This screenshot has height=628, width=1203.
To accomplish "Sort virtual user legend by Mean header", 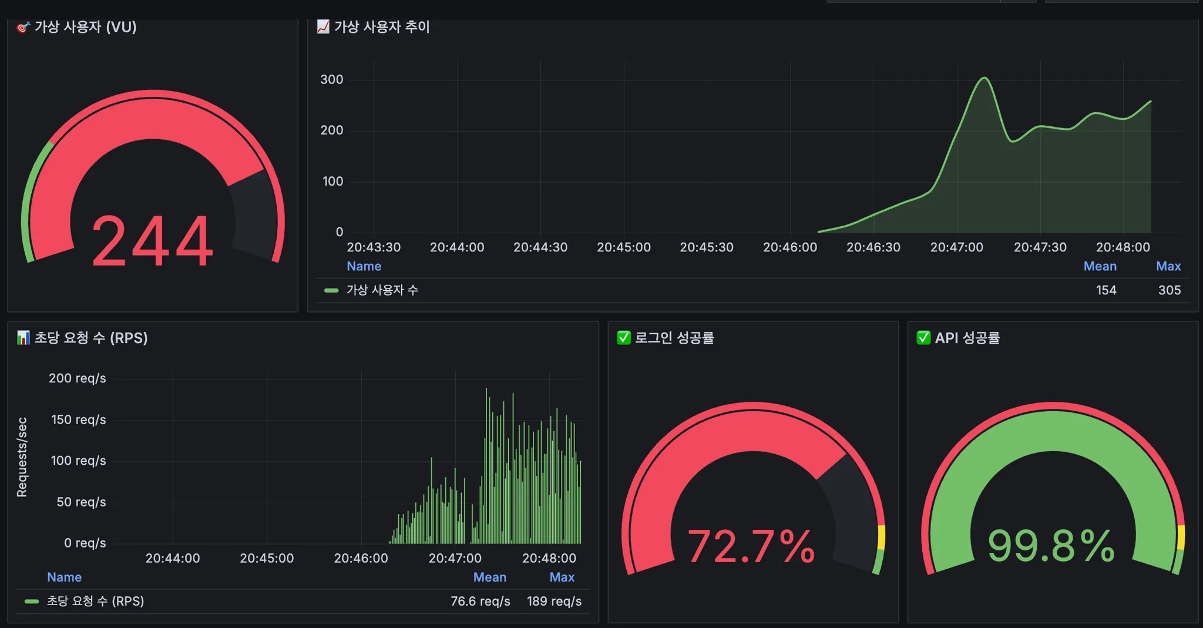I will [x=1100, y=266].
